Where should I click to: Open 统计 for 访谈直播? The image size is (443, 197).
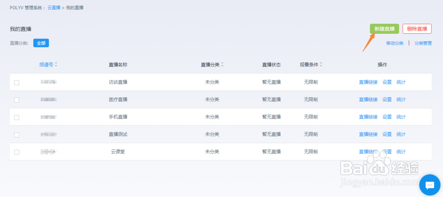point(401,82)
